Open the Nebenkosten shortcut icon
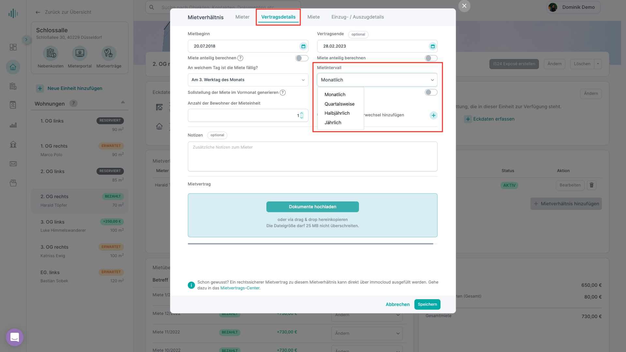The height and width of the screenshot is (352, 626). (51, 53)
